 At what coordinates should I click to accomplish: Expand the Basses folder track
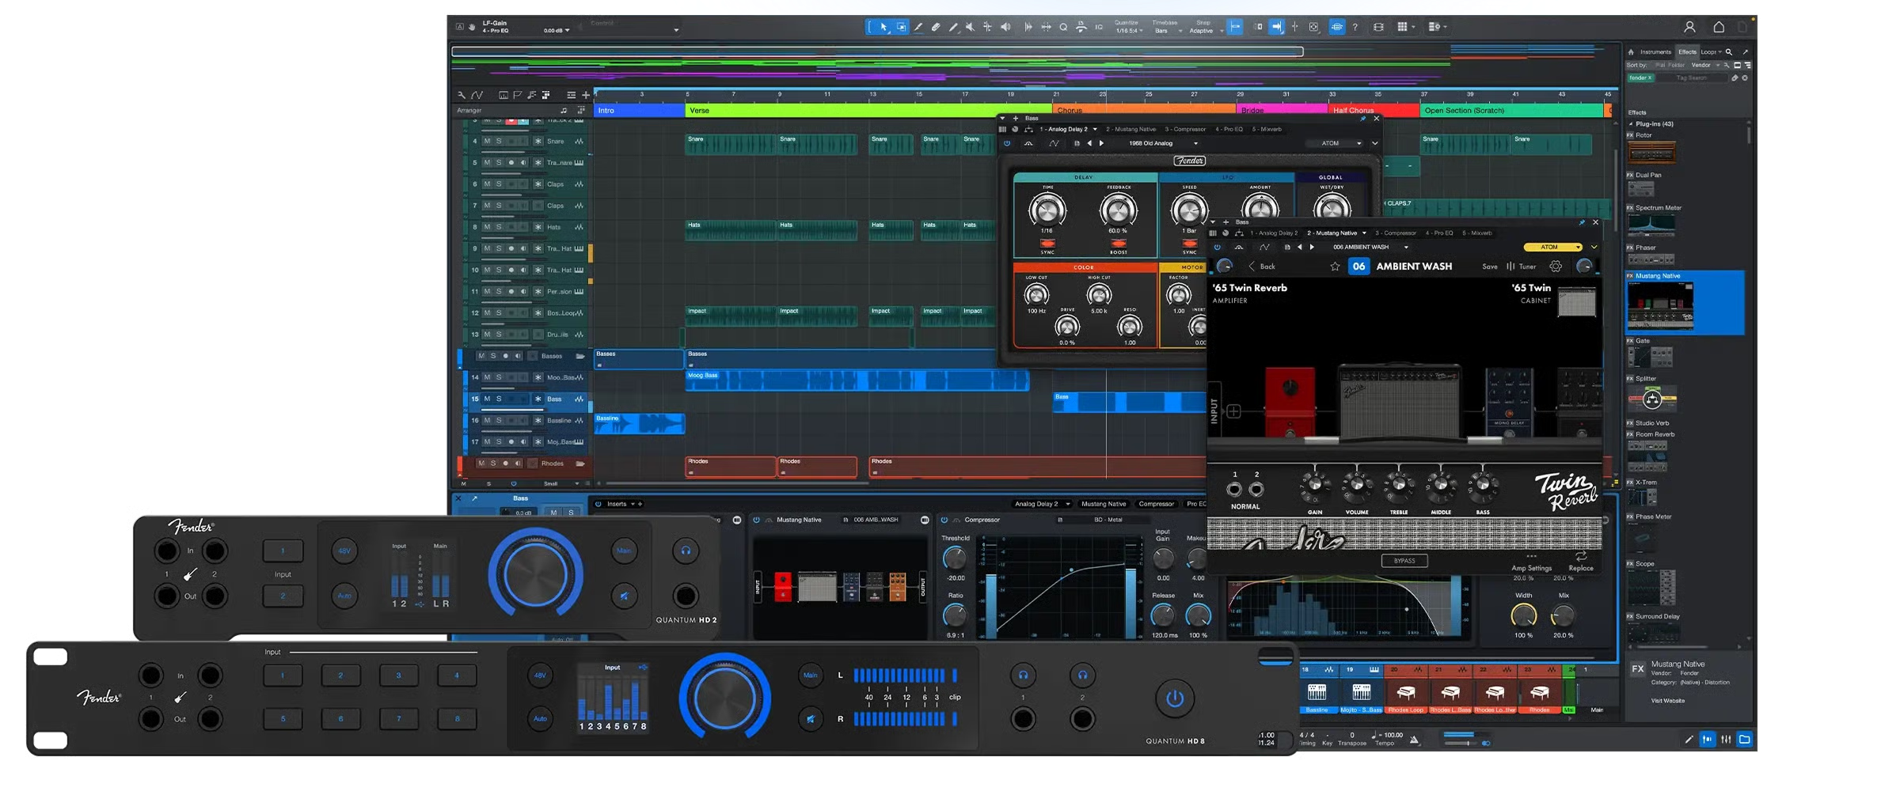pyautogui.click(x=580, y=356)
